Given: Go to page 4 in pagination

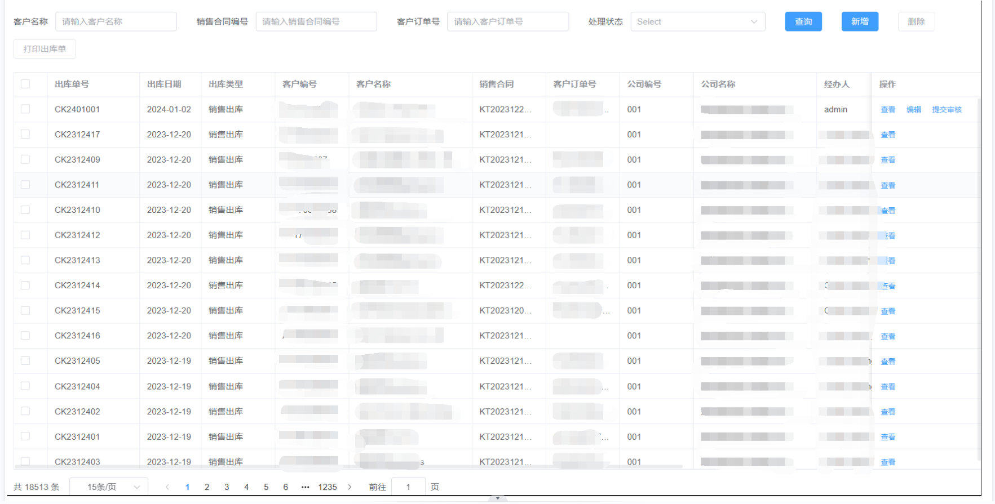Looking at the screenshot, I should coord(246,487).
